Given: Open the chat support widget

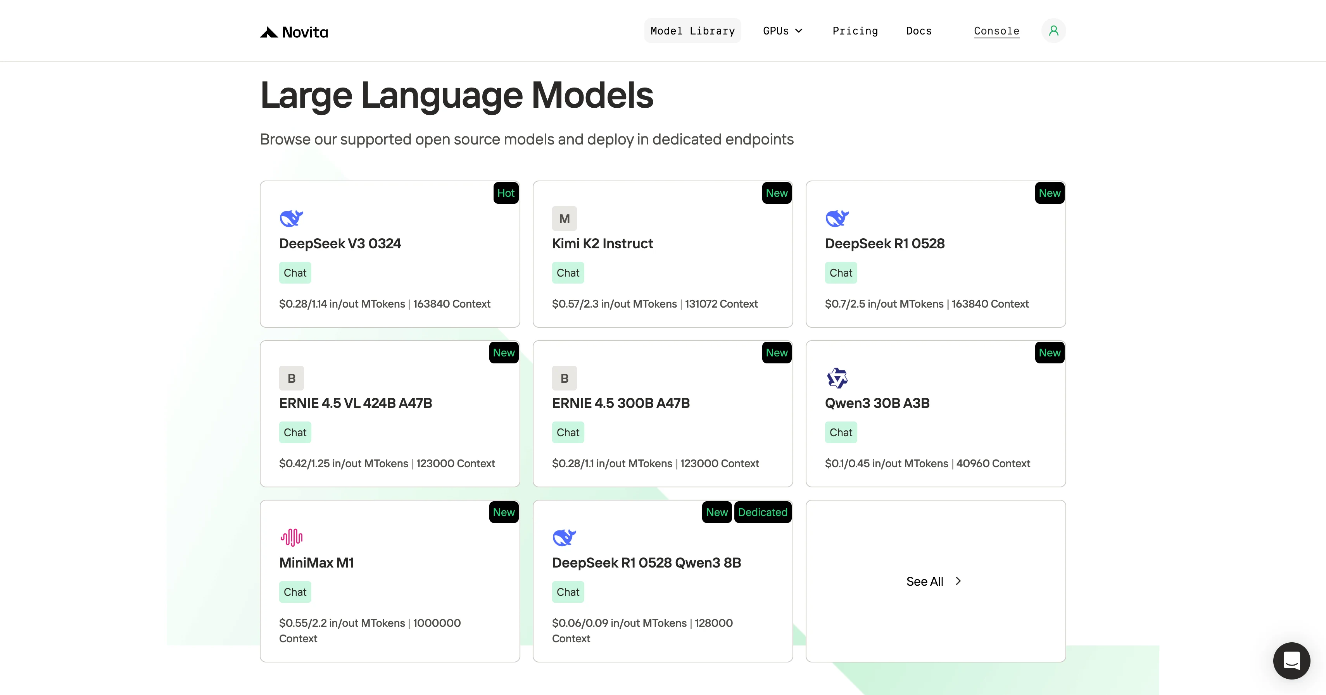Looking at the screenshot, I should (1291, 661).
